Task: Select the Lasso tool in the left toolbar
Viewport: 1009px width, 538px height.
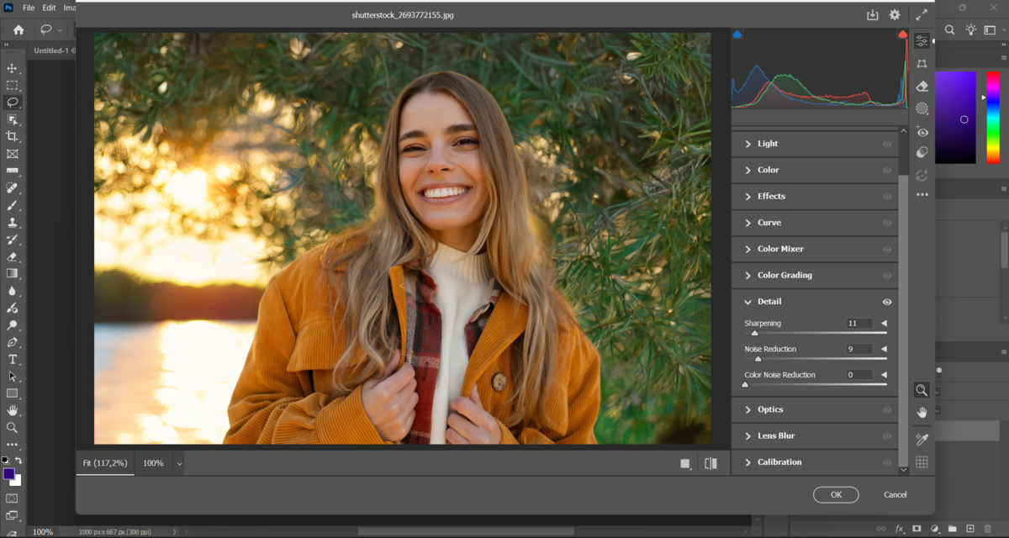Action: point(12,102)
